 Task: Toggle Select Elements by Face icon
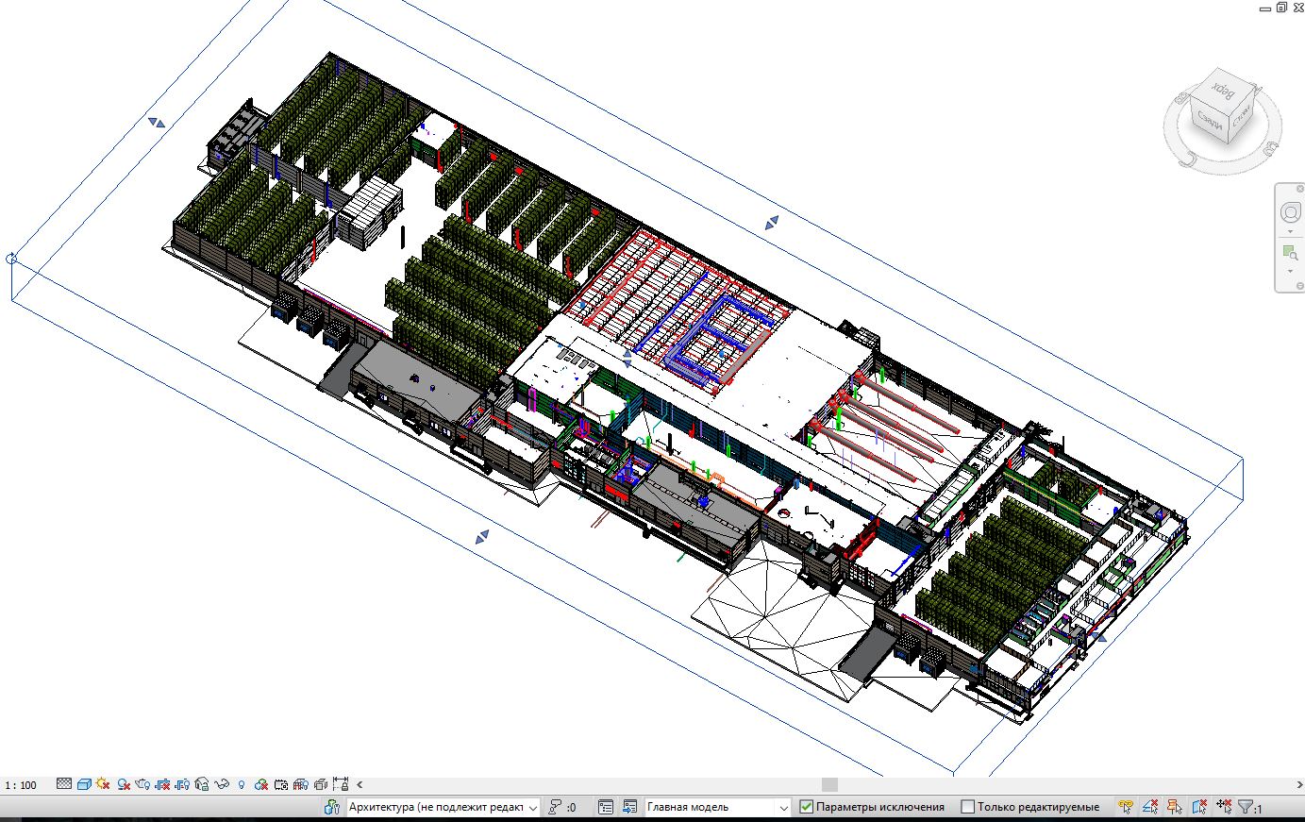(x=1200, y=807)
